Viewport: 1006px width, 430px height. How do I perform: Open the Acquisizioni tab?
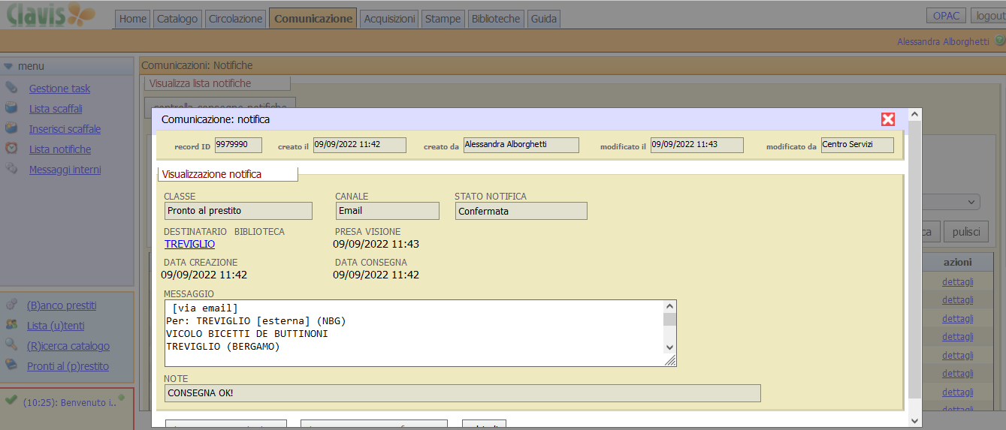point(389,19)
